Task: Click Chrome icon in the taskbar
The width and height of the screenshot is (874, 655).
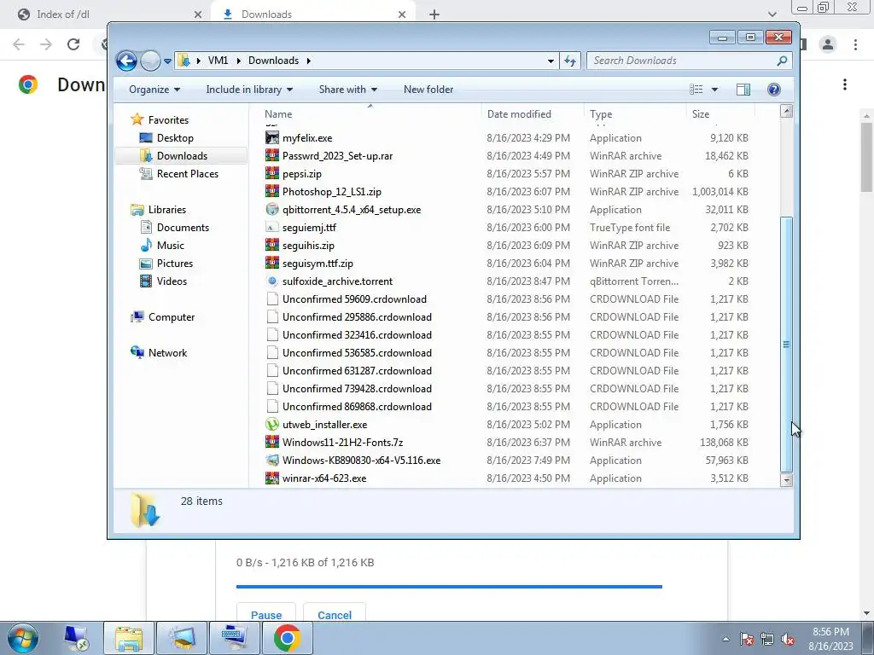Action: pos(287,638)
